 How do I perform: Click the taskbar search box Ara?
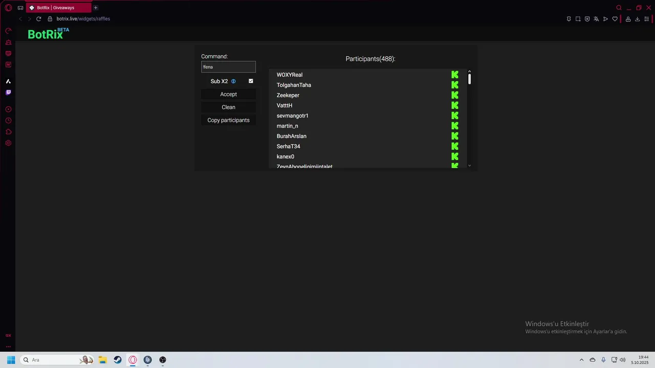coord(57,360)
